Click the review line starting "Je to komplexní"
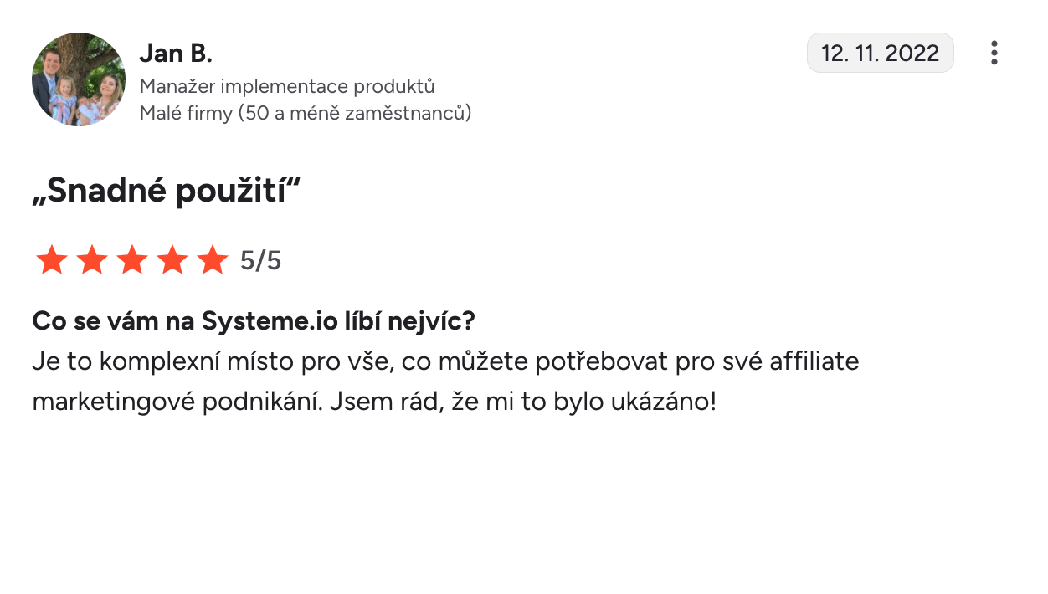This screenshot has height=594, width=1048. click(444, 361)
